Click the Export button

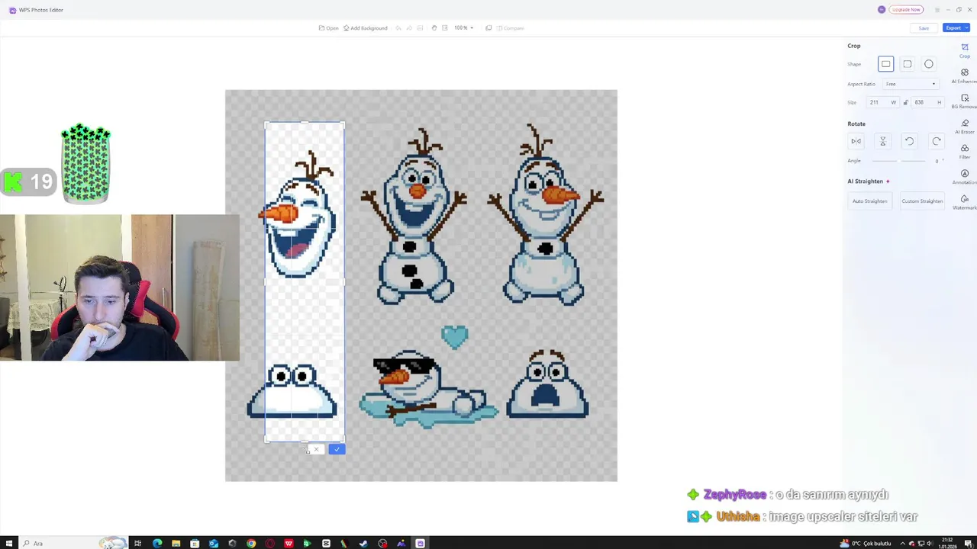(x=956, y=28)
